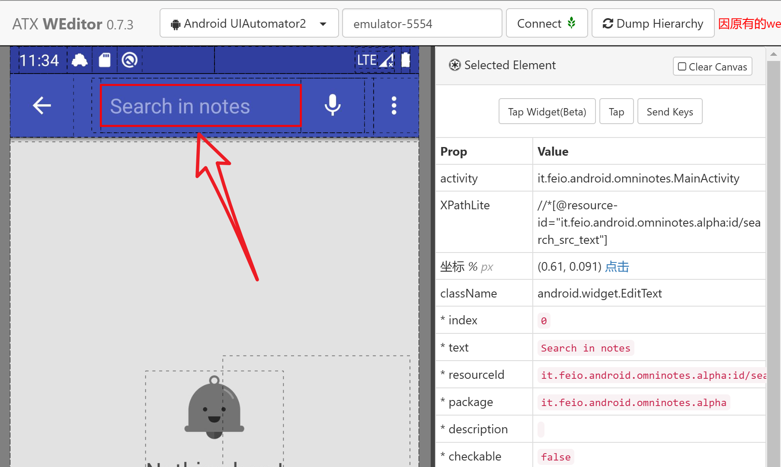
Task: Click the battery icon in status bar
Action: pyautogui.click(x=406, y=60)
